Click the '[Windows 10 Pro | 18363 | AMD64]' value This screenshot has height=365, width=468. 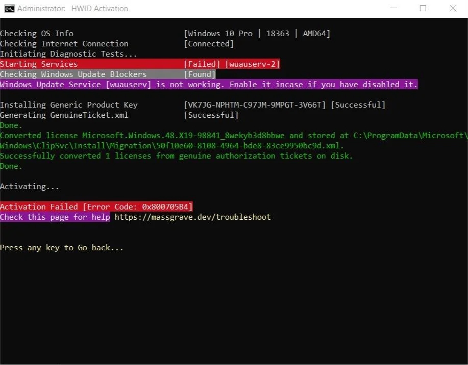(257, 34)
